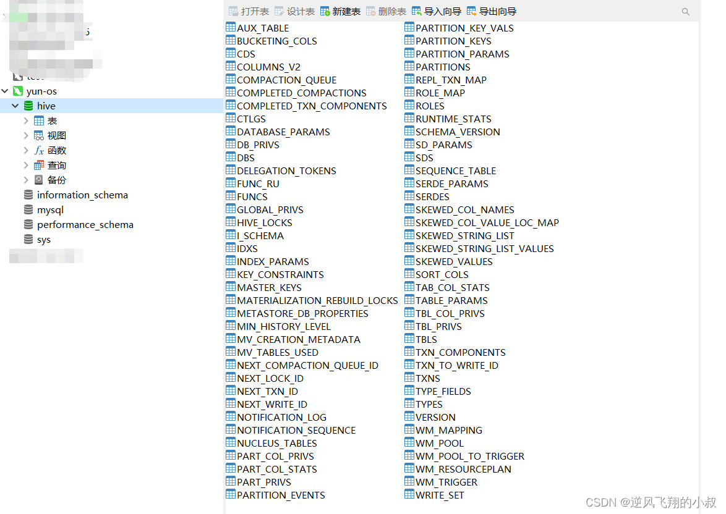Select the WM_POOL_TO_TRIGGER table name

[x=470, y=456]
